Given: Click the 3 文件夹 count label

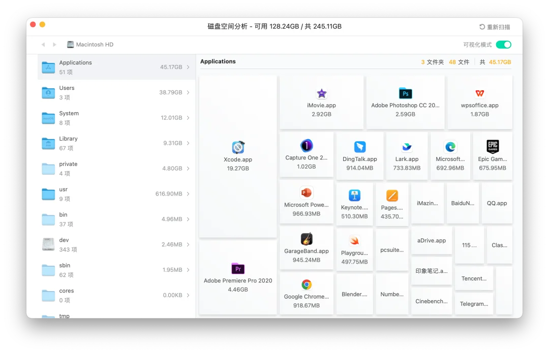Looking at the screenshot, I should click(x=433, y=62).
